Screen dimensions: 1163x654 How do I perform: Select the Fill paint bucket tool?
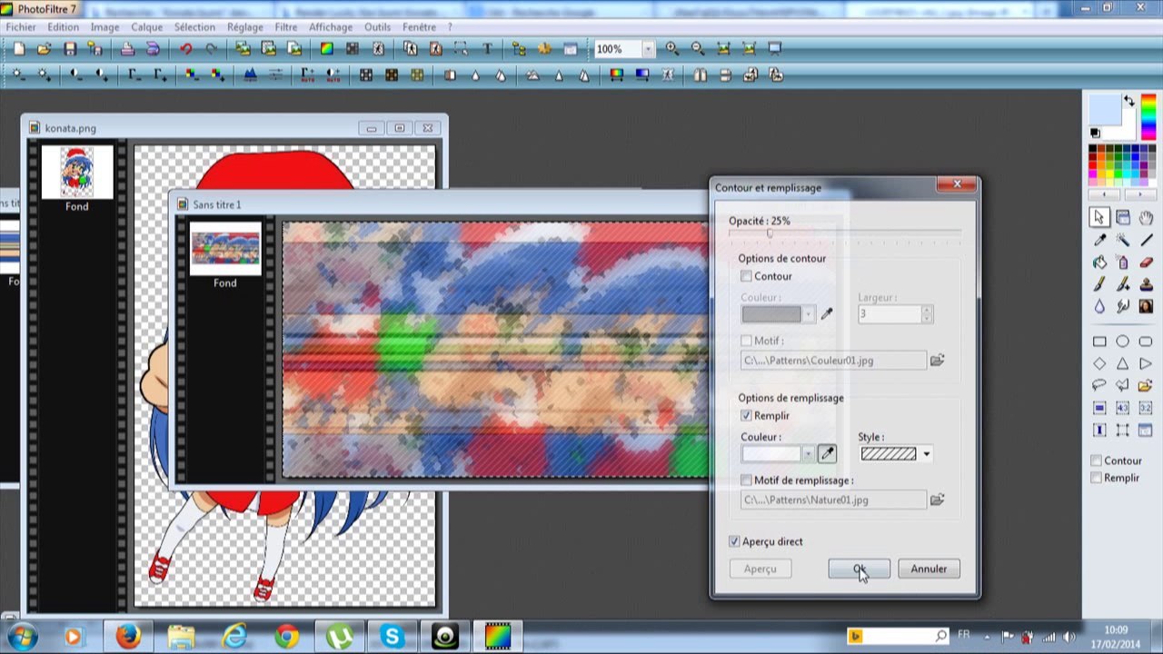[1099, 263]
